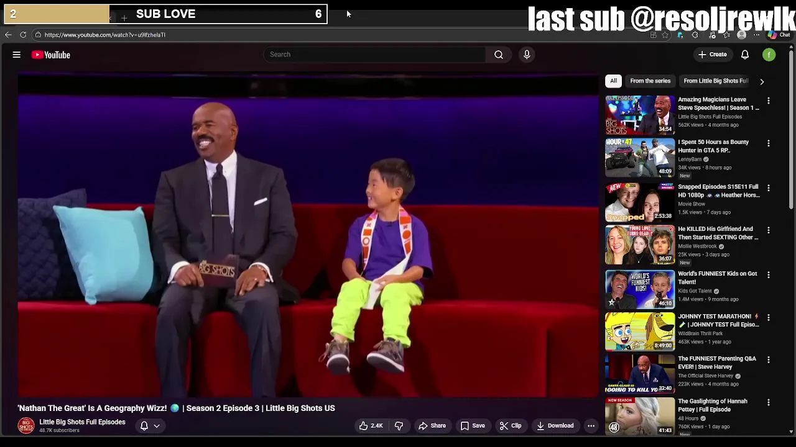Open The Official Steve Harvey channel name

pos(705,376)
